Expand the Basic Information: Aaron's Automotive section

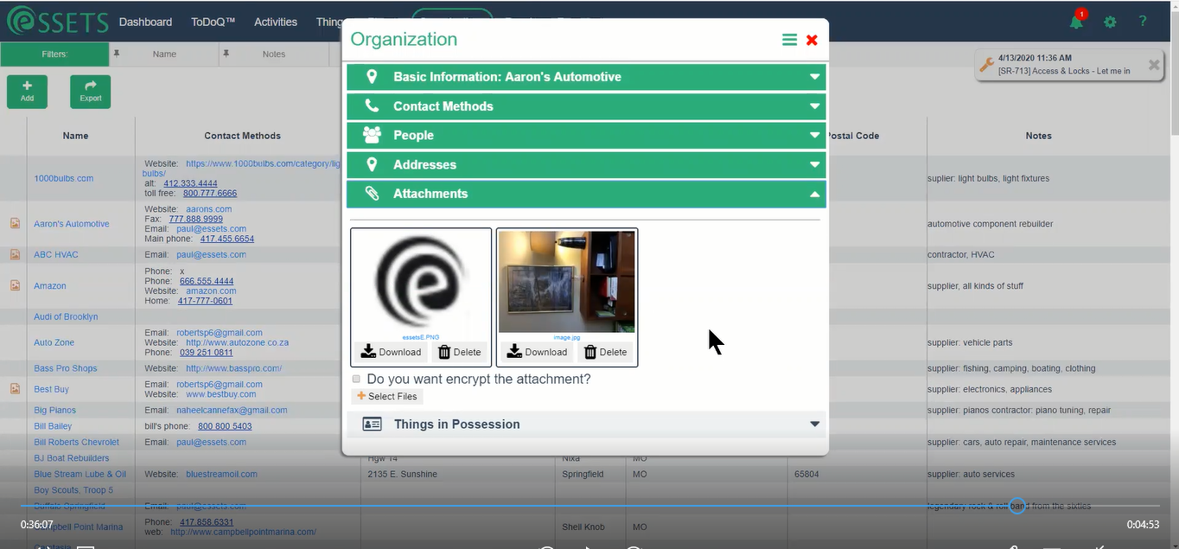586,77
